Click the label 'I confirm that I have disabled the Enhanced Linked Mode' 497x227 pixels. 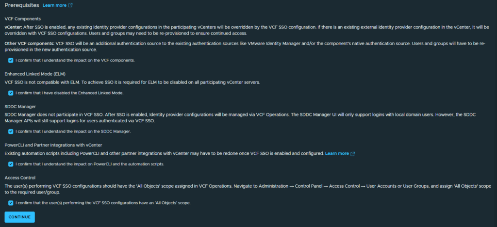point(69,93)
